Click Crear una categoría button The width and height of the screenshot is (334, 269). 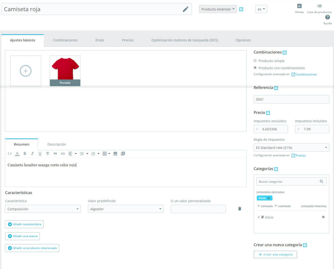pos(275,255)
